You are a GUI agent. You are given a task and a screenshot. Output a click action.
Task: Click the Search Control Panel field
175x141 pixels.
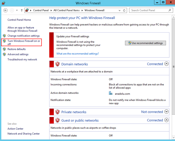pos(151,10)
